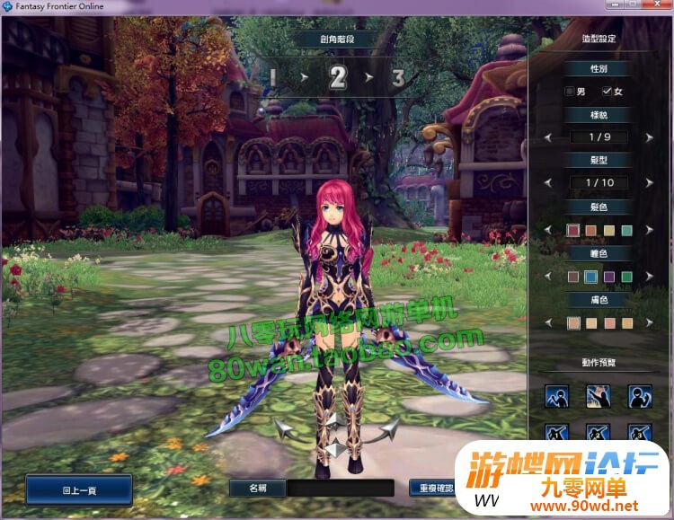This screenshot has width=674, height=520.
Task: Check the 男 (male) gender checkbox
Action: tap(570, 91)
